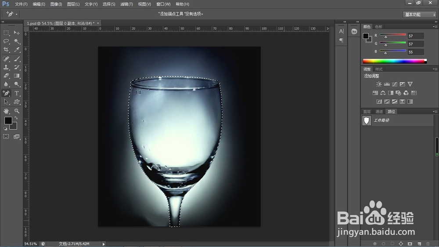Close the 1.psd document tab
Screen dimensions: 439x247
[98, 23]
